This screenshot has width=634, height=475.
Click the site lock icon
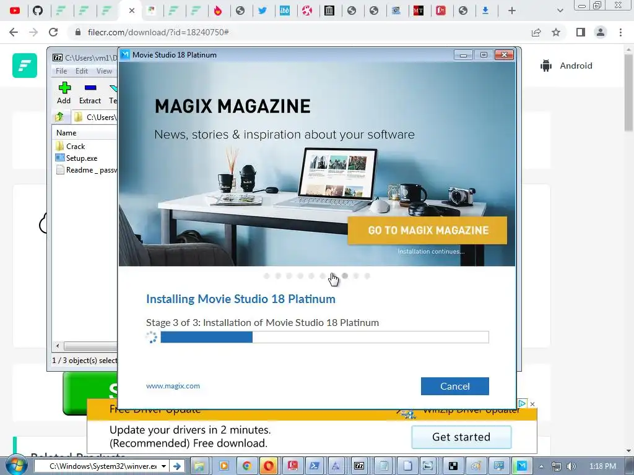[x=78, y=32]
